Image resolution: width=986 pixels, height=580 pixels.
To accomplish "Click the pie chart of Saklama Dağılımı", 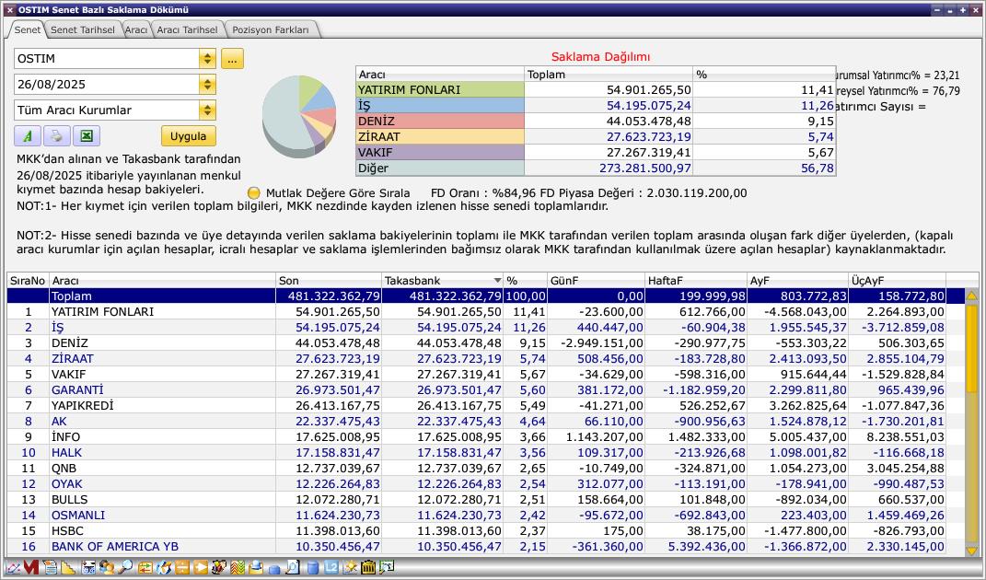I will [x=298, y=116].
